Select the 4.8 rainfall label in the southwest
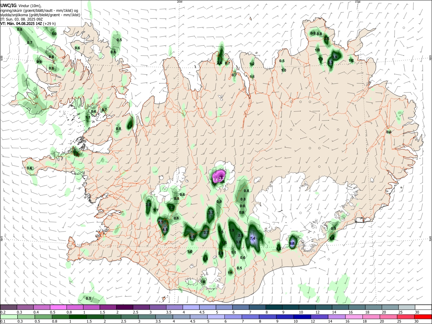 pos(165,230)
